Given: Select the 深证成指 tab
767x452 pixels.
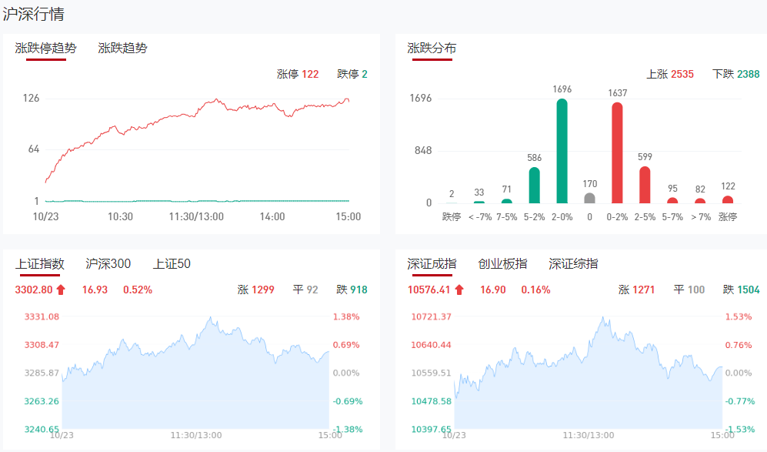Looking at the screenshot, I should pos(432,264).
